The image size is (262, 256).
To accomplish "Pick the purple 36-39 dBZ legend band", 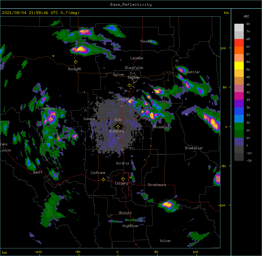I will (239, 104).
